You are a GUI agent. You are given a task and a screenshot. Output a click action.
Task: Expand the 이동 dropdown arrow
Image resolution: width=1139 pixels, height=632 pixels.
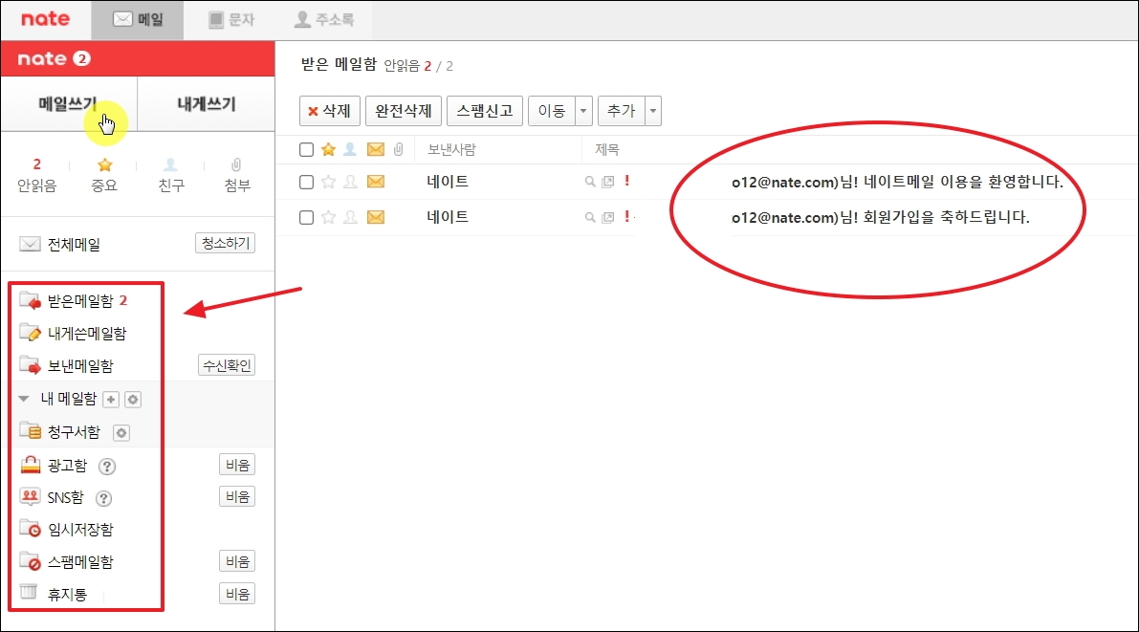pyautogui.click(x=583, y=111)
